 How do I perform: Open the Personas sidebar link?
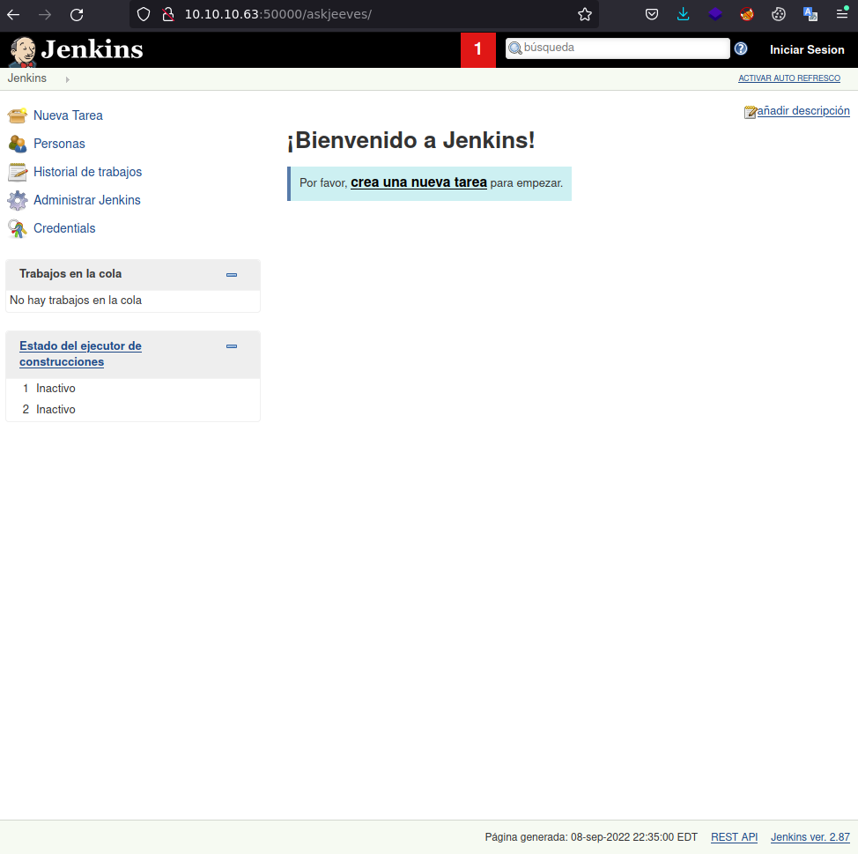click(x=59, y=144)
